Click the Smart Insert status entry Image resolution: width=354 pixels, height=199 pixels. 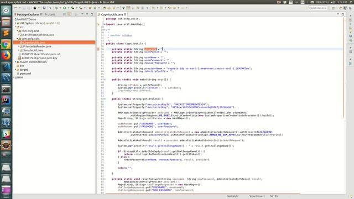(x=257, y=196)
